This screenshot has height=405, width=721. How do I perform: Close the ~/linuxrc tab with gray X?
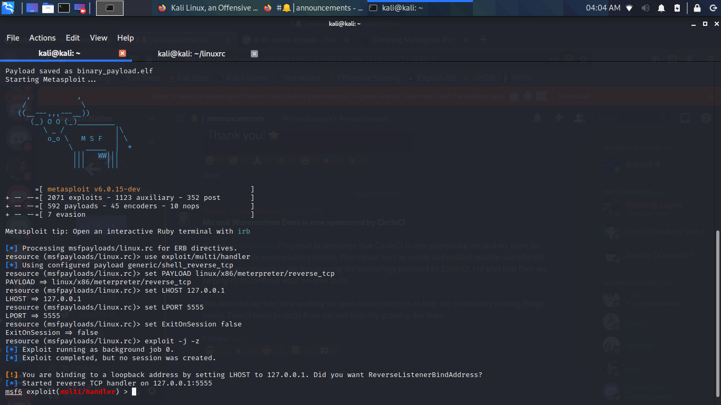[254, 53]
